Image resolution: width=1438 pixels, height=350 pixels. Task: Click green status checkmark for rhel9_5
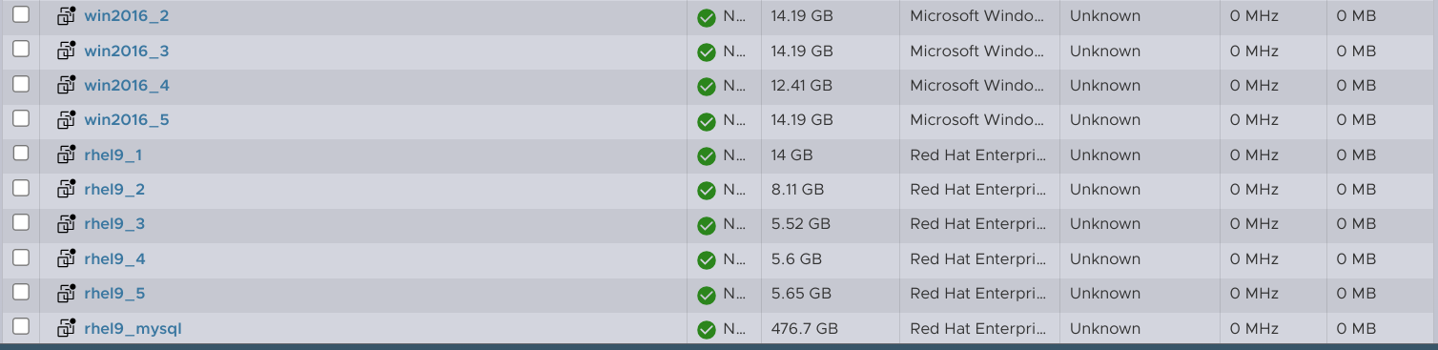point(707,294)
